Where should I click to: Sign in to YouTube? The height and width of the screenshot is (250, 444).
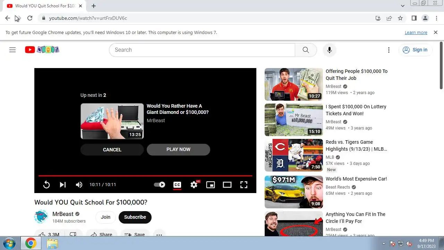pyautogui.click(x=415, y=50)
